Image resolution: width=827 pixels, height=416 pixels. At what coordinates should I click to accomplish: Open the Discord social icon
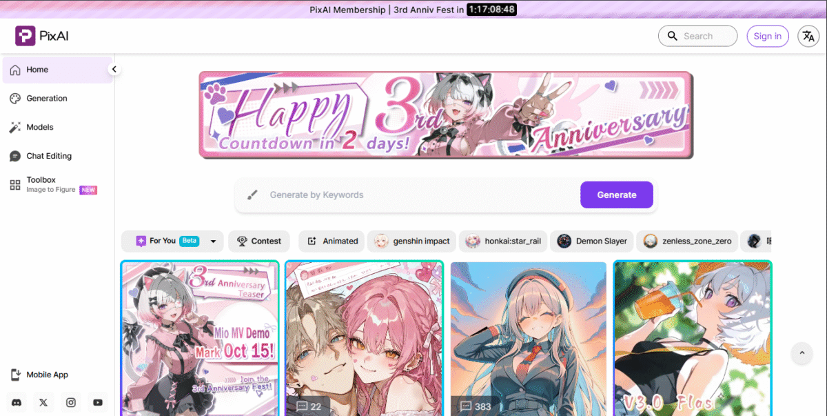pos(16,402)
